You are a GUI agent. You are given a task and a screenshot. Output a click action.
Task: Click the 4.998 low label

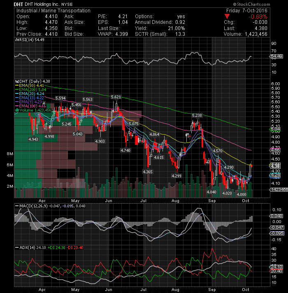pyautogui.click(x=49, y=137)
